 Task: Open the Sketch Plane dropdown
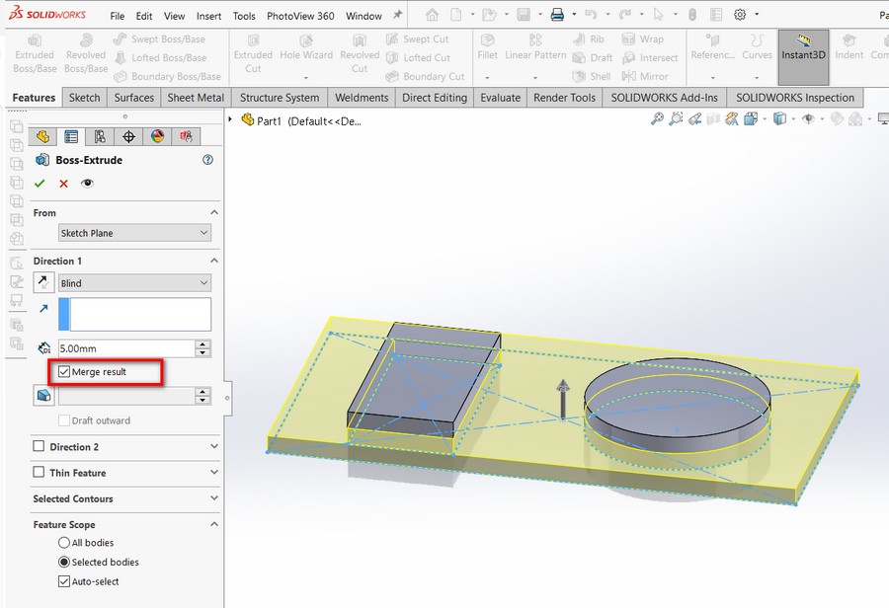(135, 233)
